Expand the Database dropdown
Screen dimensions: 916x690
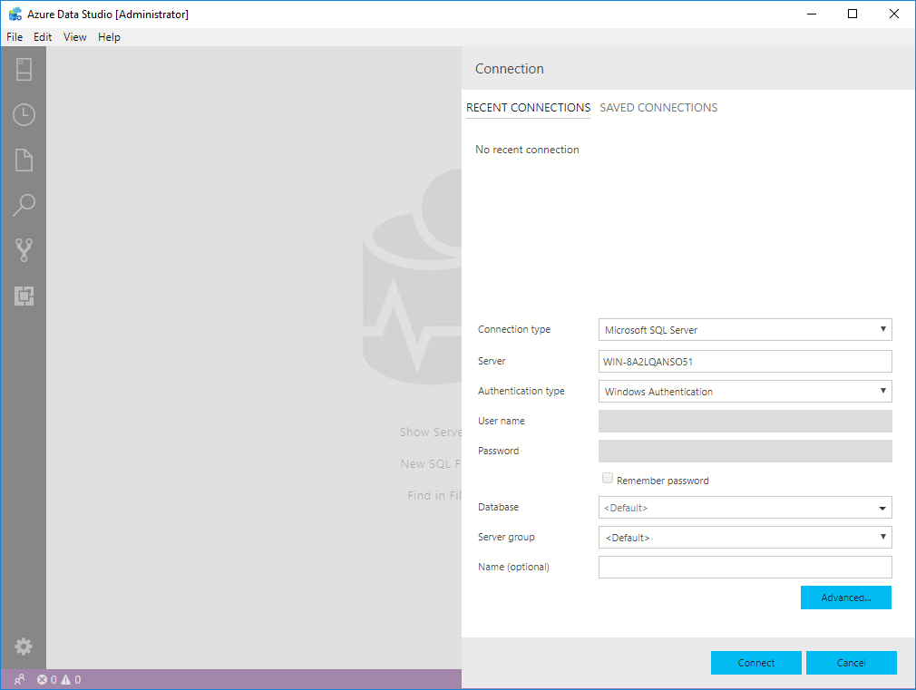tap(745, 507)
